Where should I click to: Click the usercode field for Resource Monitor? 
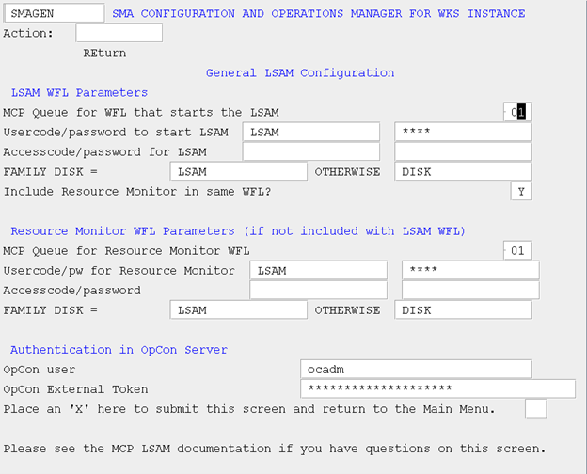point(318,270)
